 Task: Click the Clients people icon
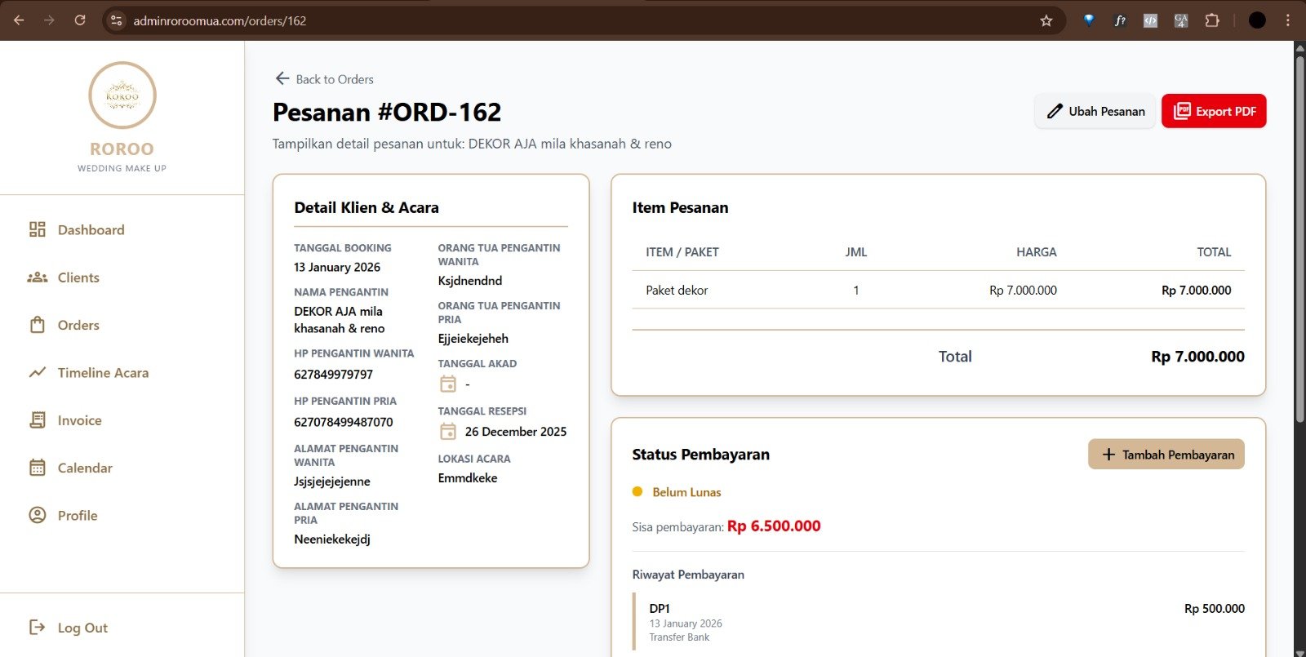pos(38,277)
